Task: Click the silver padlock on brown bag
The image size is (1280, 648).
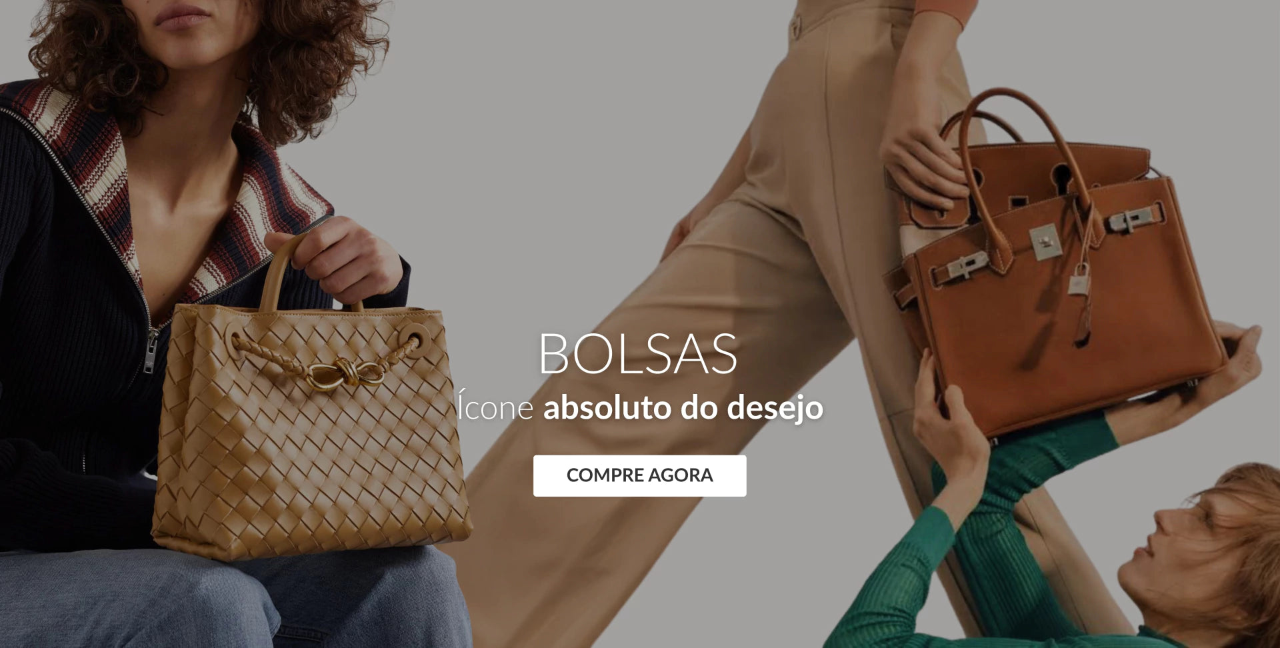Action: click(1079, 279)
